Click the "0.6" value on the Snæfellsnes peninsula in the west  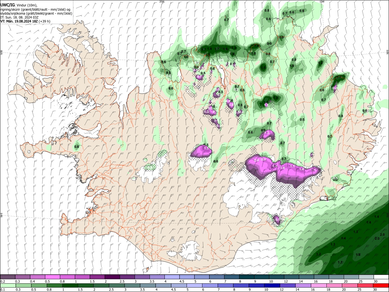[x=77, y=147]
